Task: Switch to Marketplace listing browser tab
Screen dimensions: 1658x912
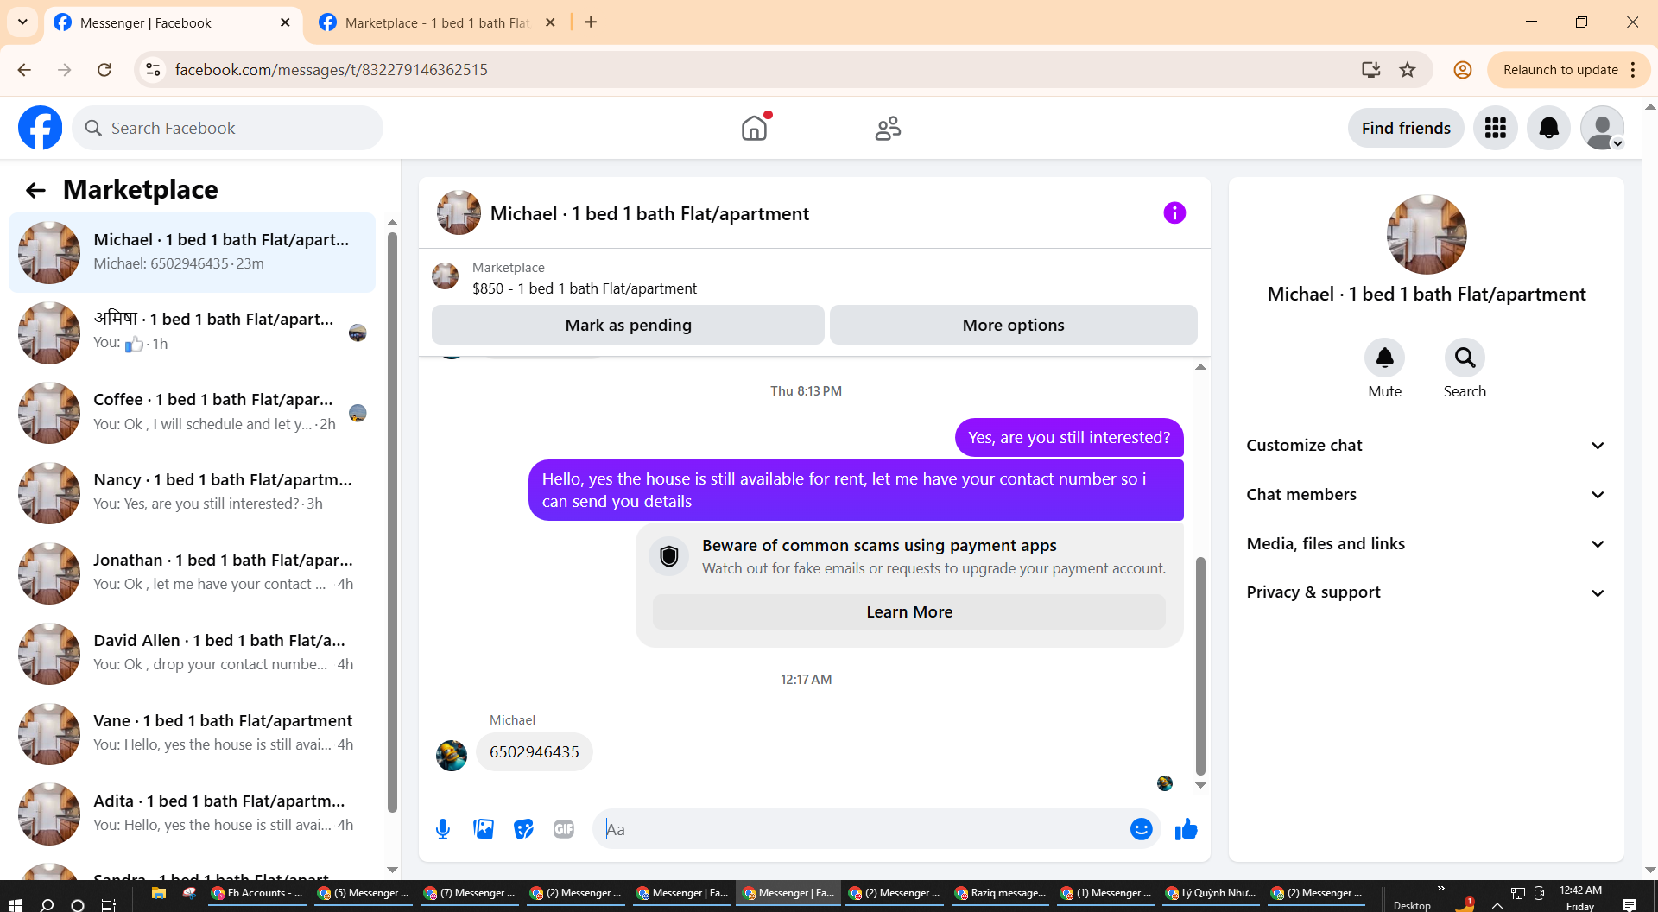Action: 437,23
